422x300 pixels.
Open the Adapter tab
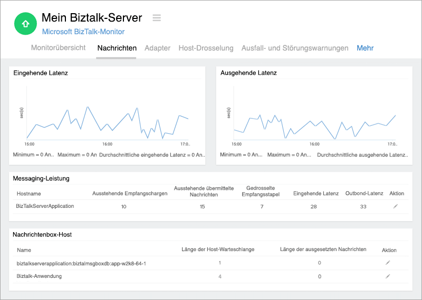click(157, 48)
